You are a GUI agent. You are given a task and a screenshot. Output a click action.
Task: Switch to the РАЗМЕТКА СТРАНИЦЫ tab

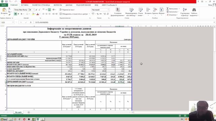click(41, 5)
